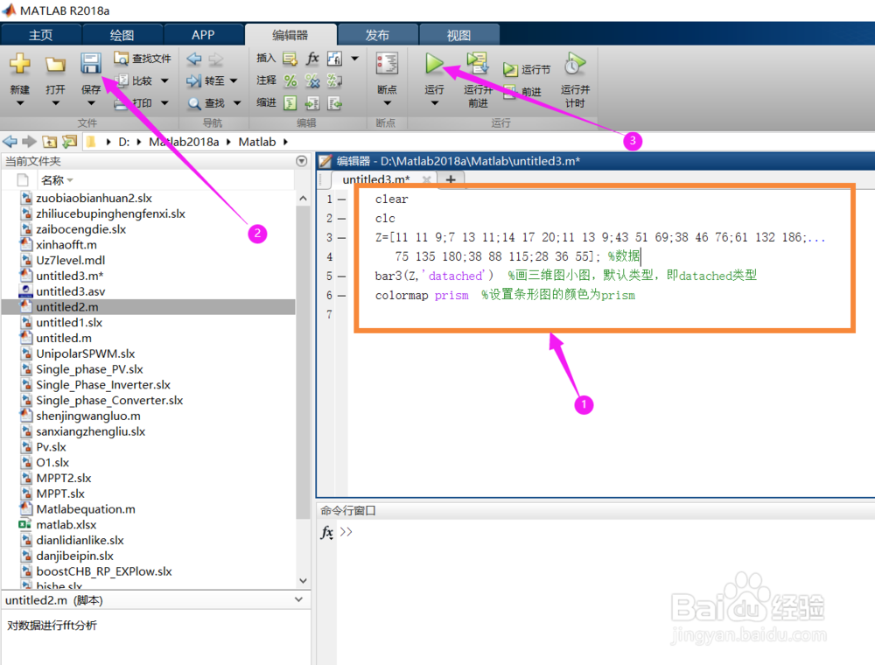Click line 5 breakpoint dash in editor

click(341, 276)
